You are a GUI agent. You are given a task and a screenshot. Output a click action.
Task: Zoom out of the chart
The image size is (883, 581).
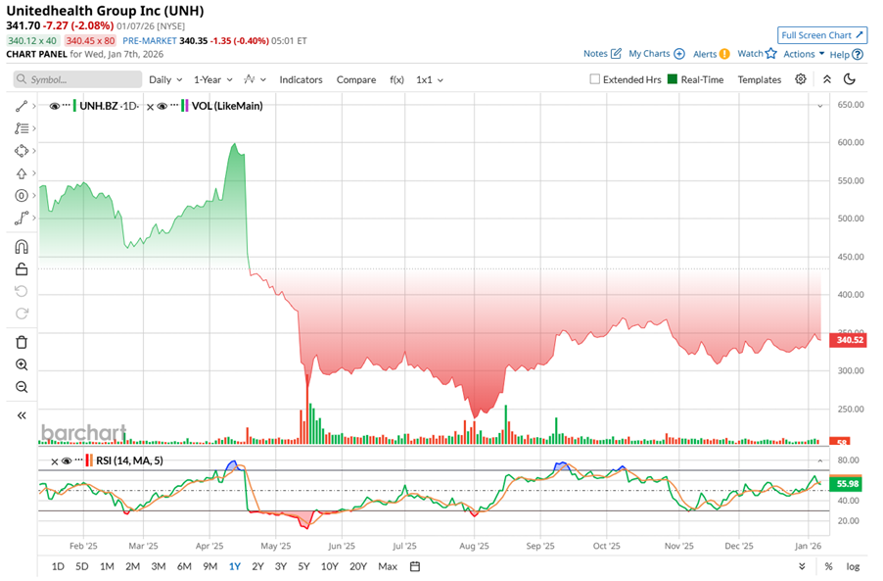click(22, 387)
